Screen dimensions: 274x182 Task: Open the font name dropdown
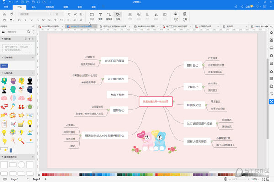point(35,14)
